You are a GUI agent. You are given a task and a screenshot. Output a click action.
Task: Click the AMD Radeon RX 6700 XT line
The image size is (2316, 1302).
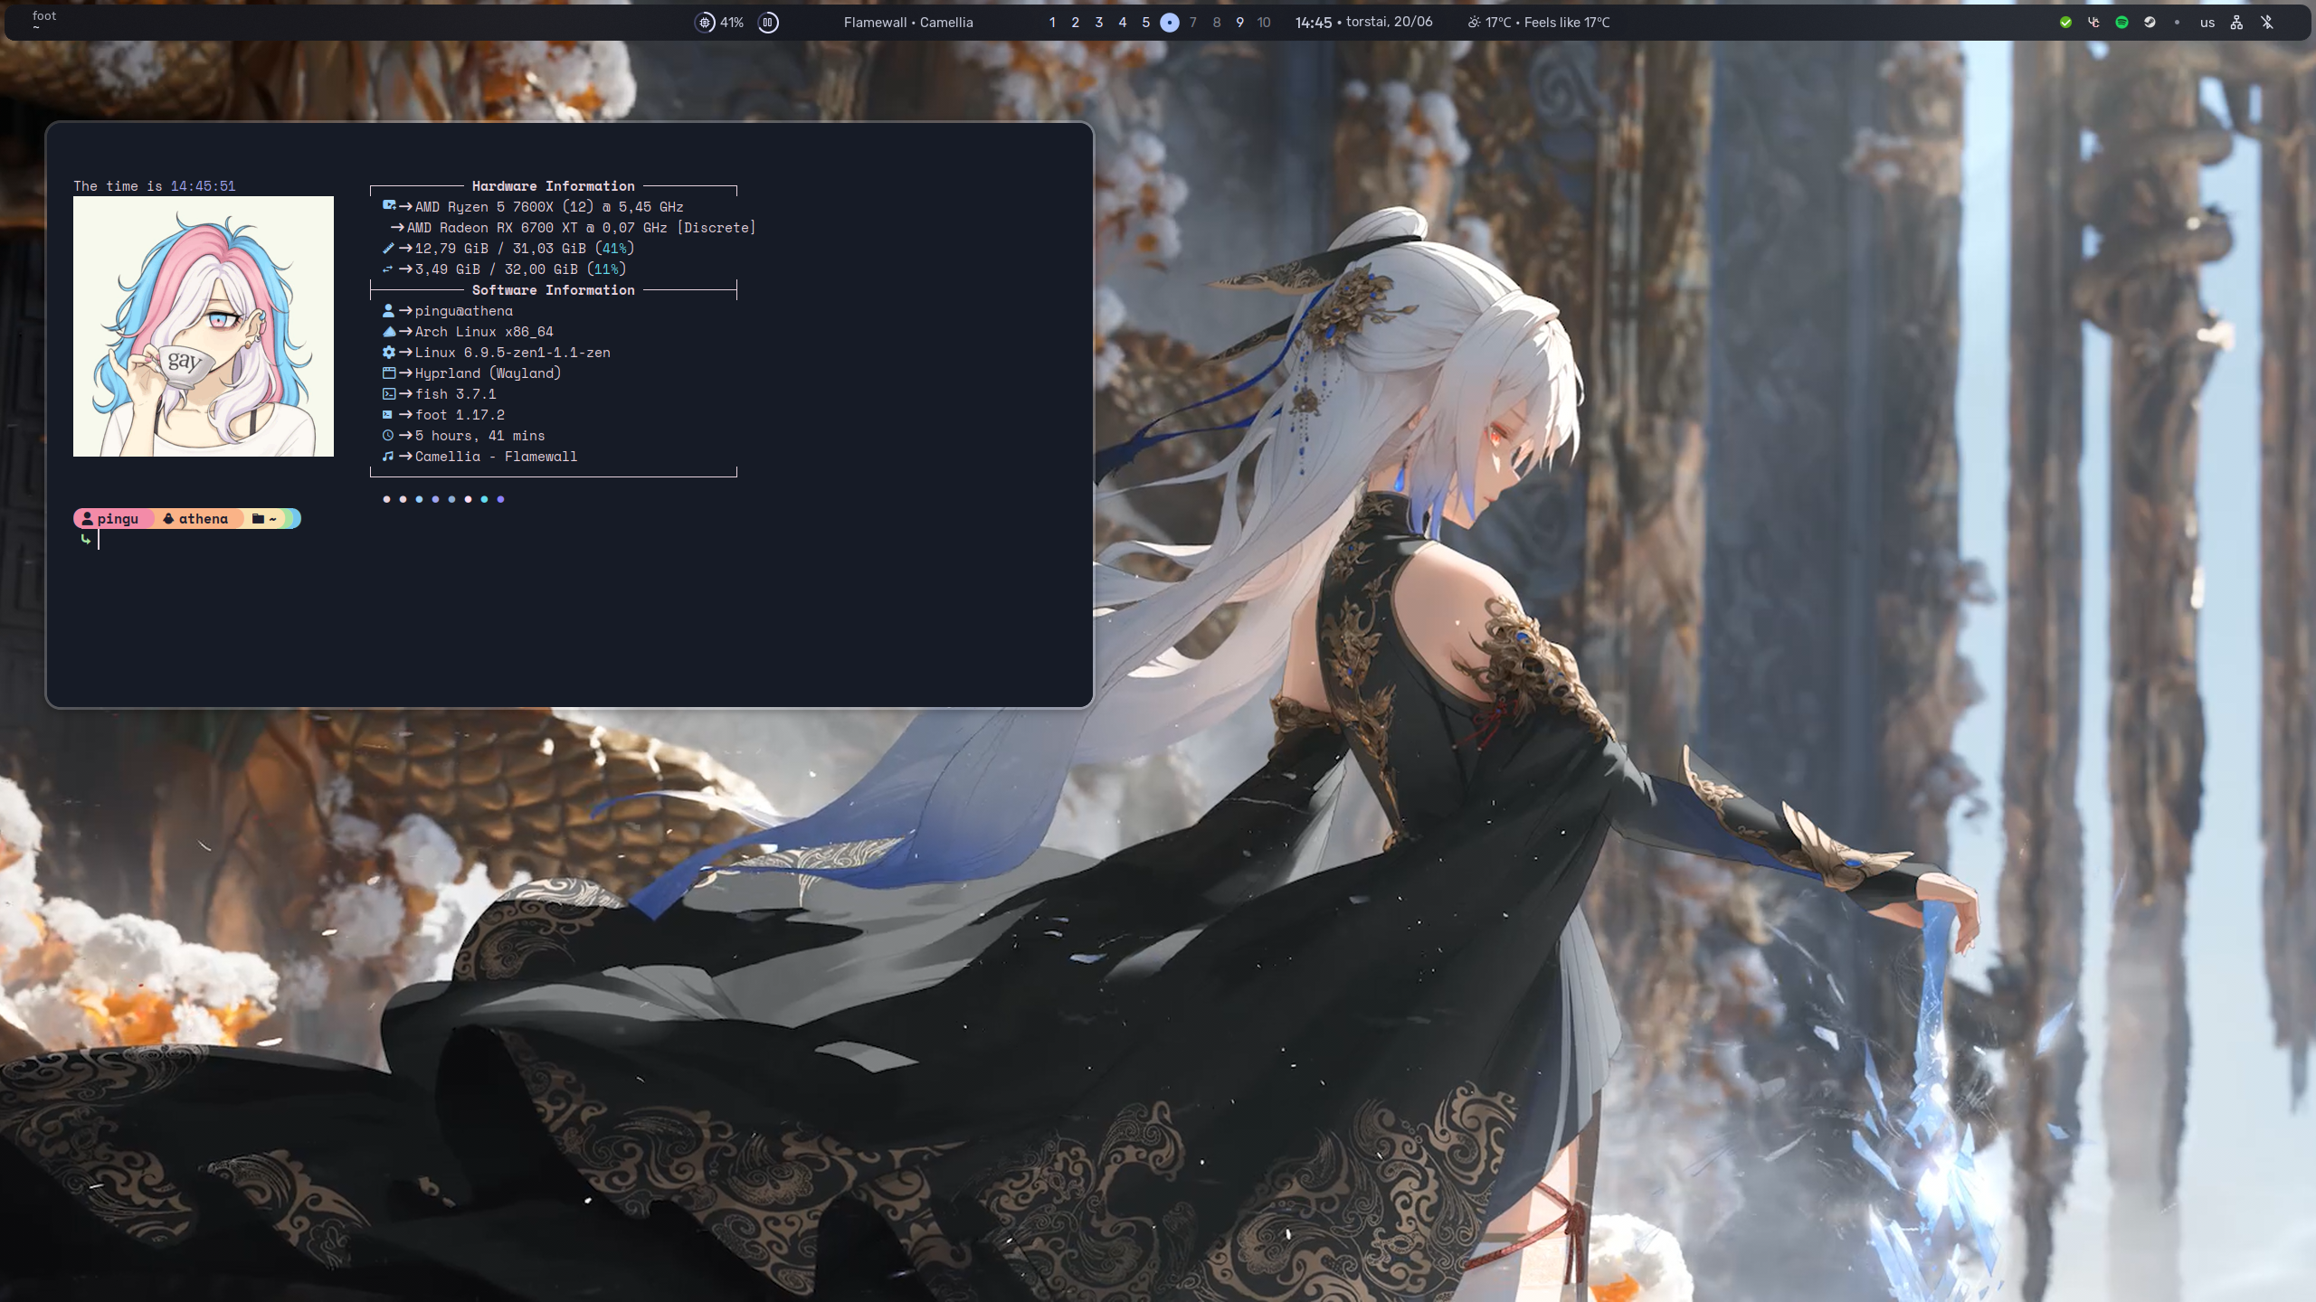coord(581,228)
